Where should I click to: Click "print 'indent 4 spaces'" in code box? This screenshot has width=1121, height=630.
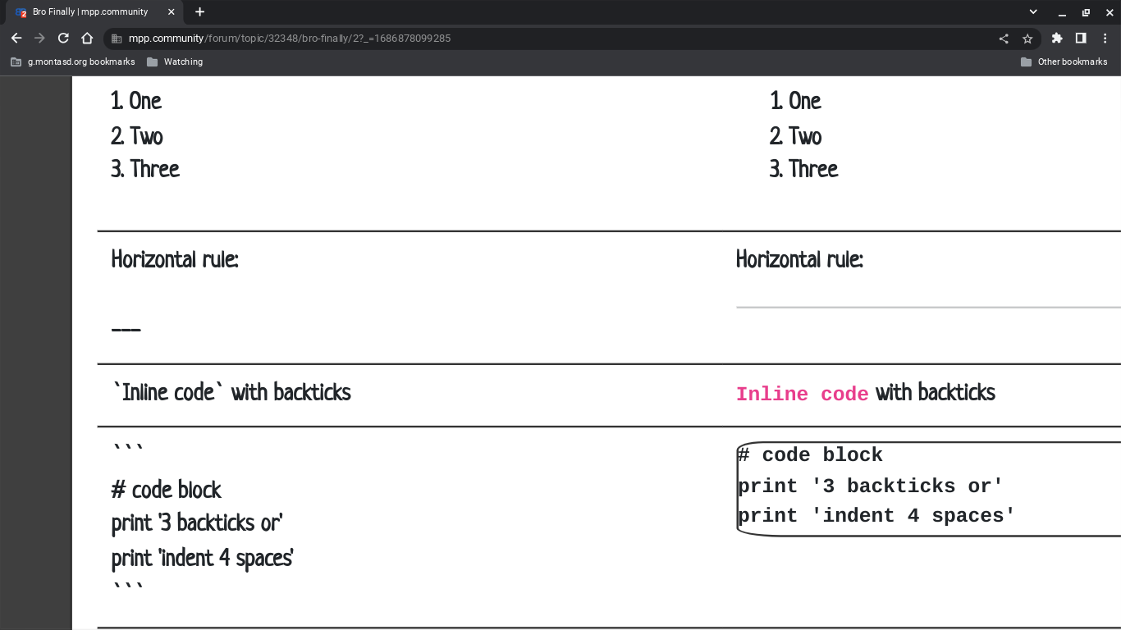876,515
